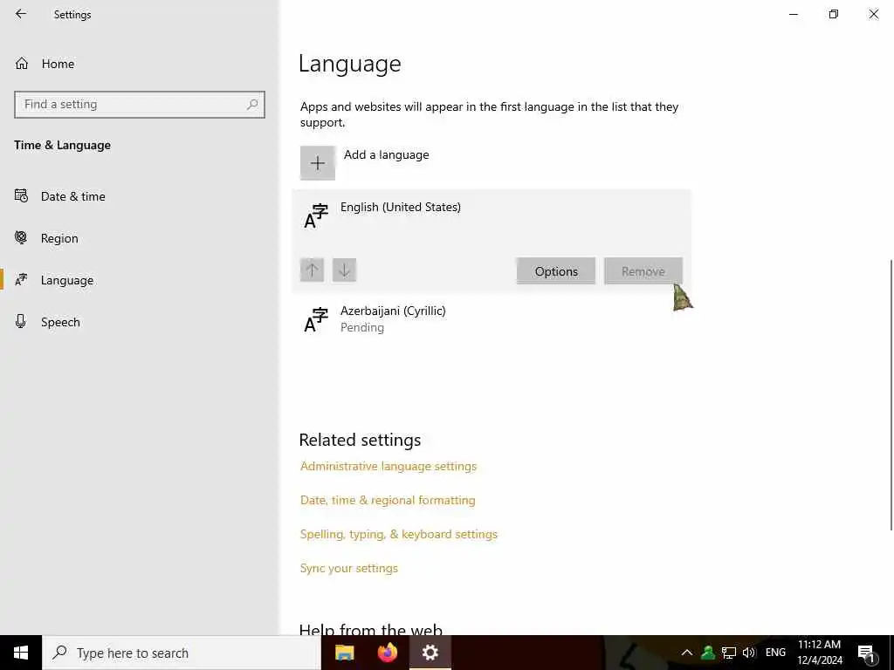
Task: Click the vertical scrollbar of the Language page
Action: (891, 395)
